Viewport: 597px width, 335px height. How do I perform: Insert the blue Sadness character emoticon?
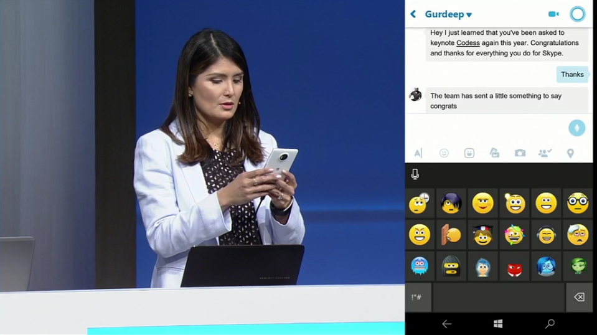(546, 266)
